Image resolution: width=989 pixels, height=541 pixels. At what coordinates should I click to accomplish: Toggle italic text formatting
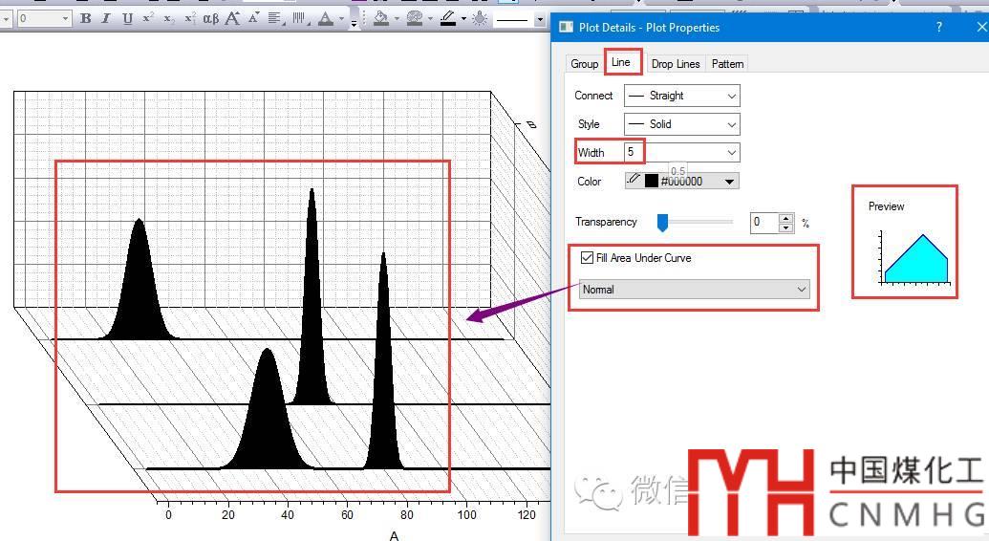[106, 18]
